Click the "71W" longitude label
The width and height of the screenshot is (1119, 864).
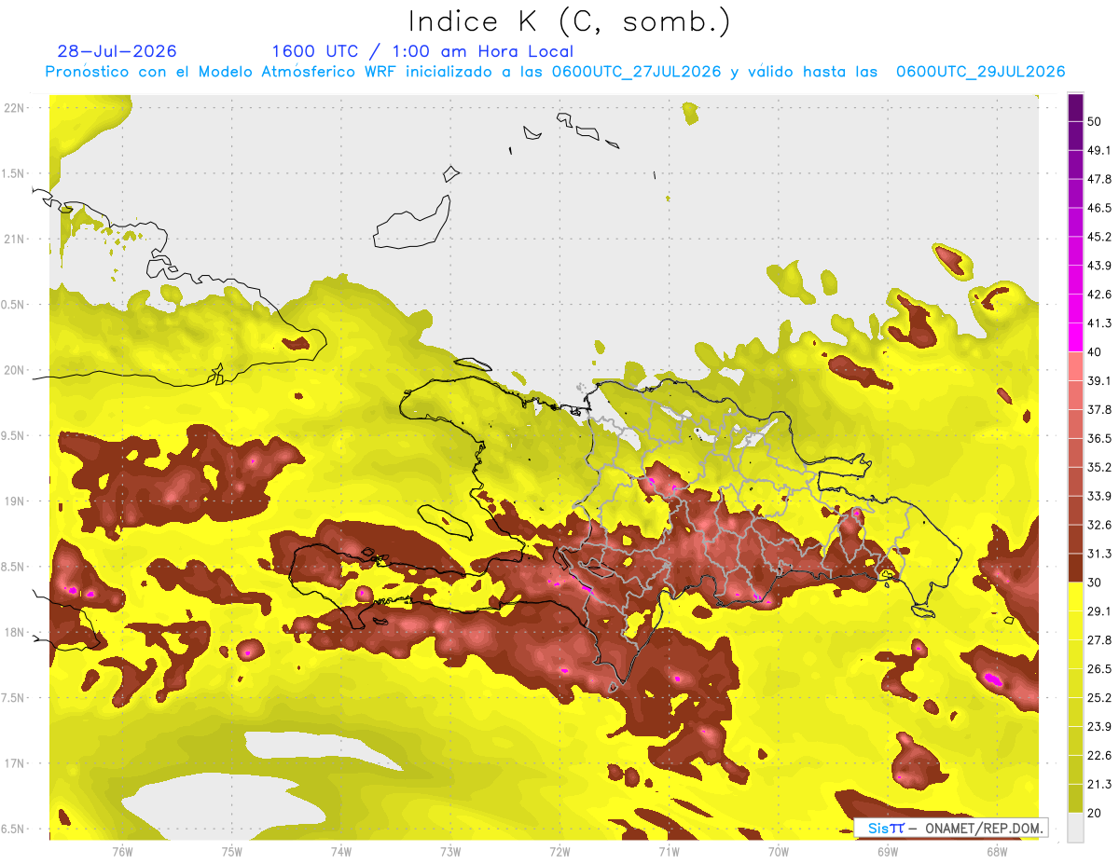(669, 851)
